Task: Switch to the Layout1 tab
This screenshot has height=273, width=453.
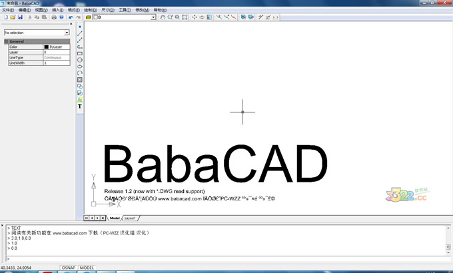Action: click(x=130, y=218)
